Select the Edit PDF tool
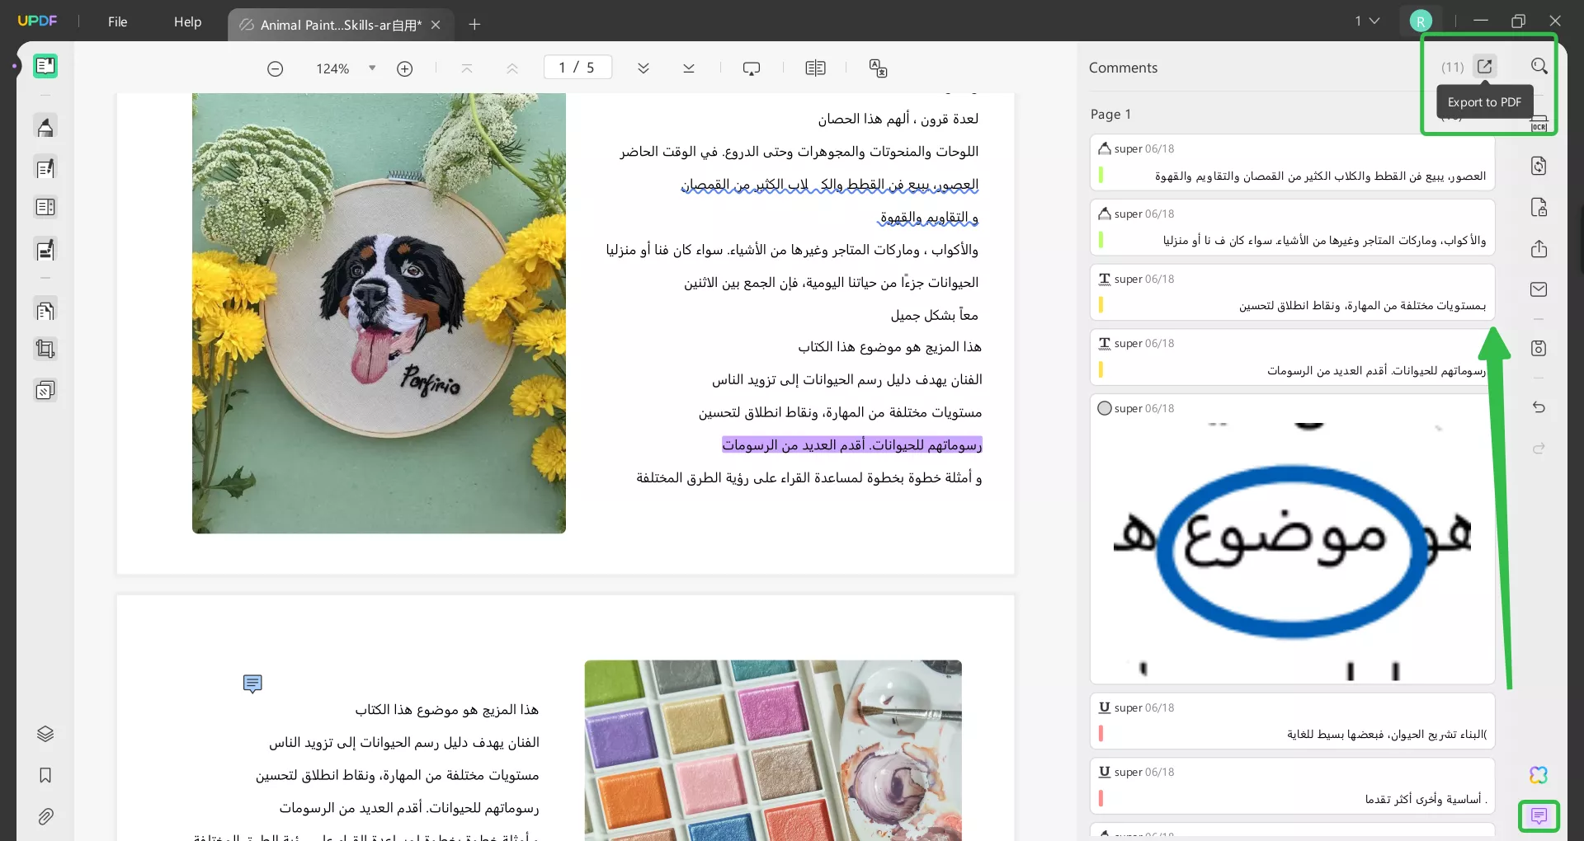 [45, 167]
